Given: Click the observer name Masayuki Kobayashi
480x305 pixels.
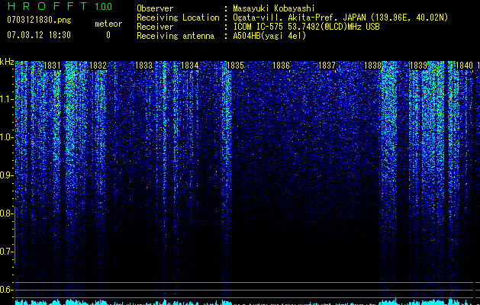Looking at the screenshot, I should 274,8.
